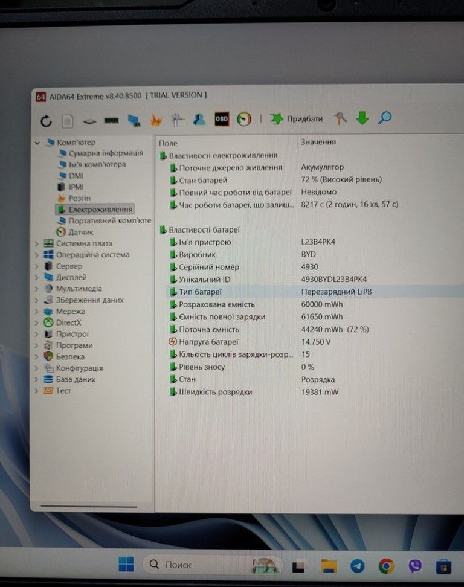Click the Поле column header
Viewport: 464px width, 587px height.
[168, 143]
